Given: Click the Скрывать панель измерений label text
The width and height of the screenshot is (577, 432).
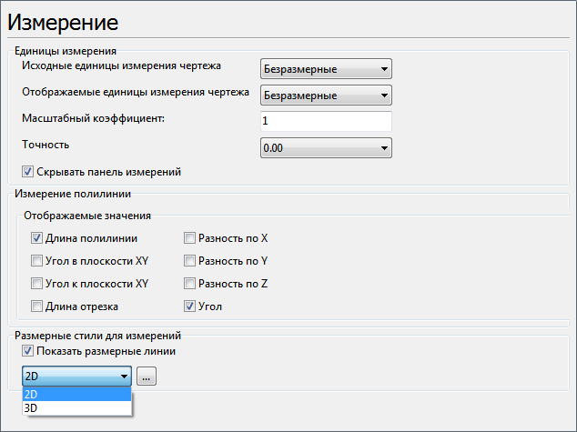Looking at the screenshot, I should pos(108,171).
